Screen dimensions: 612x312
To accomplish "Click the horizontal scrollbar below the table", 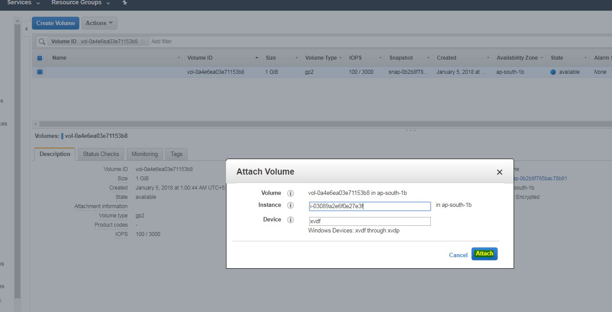I will click(x=266, y=124).
